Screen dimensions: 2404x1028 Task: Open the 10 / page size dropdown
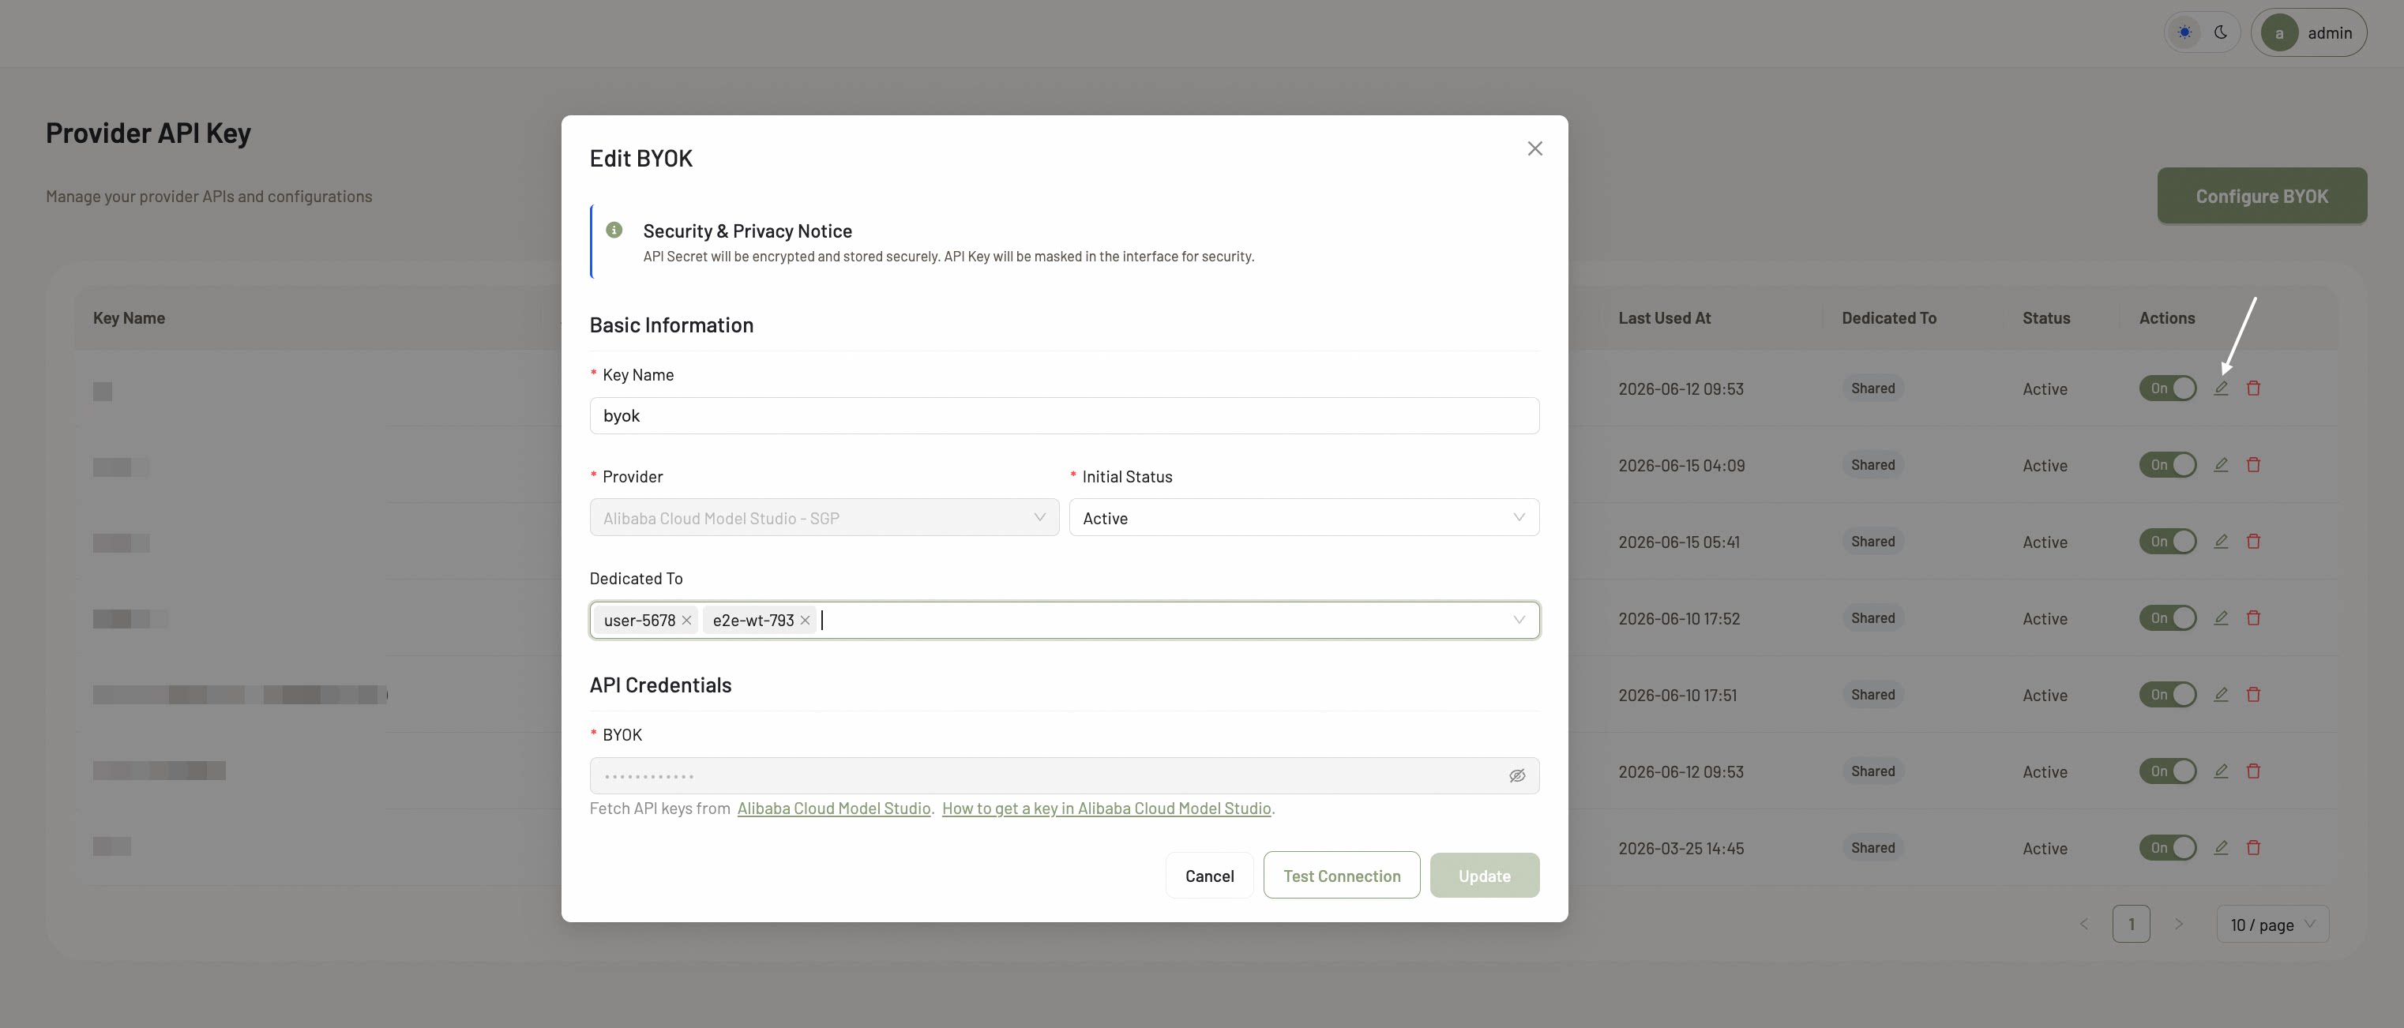[x=2272, y=925]
